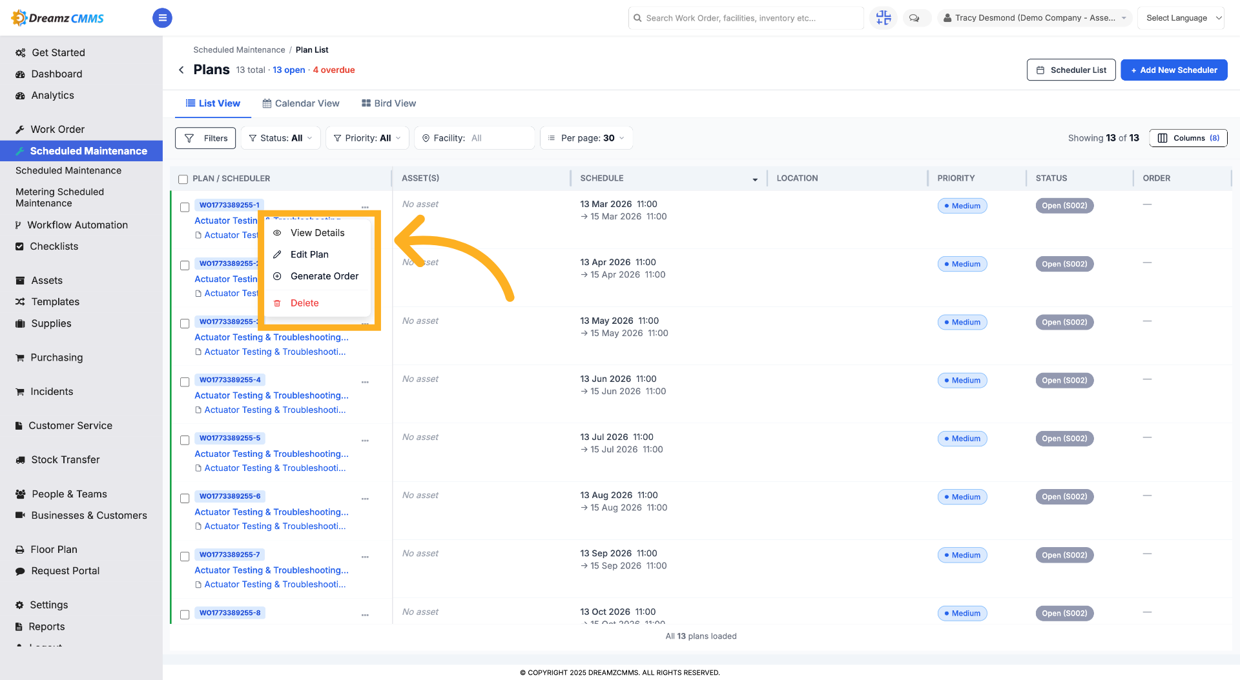Image resolution: width=1240 pixels, height=680 pixels.
Task: Click the back arrow beside Plans
Action: point(181,70)
